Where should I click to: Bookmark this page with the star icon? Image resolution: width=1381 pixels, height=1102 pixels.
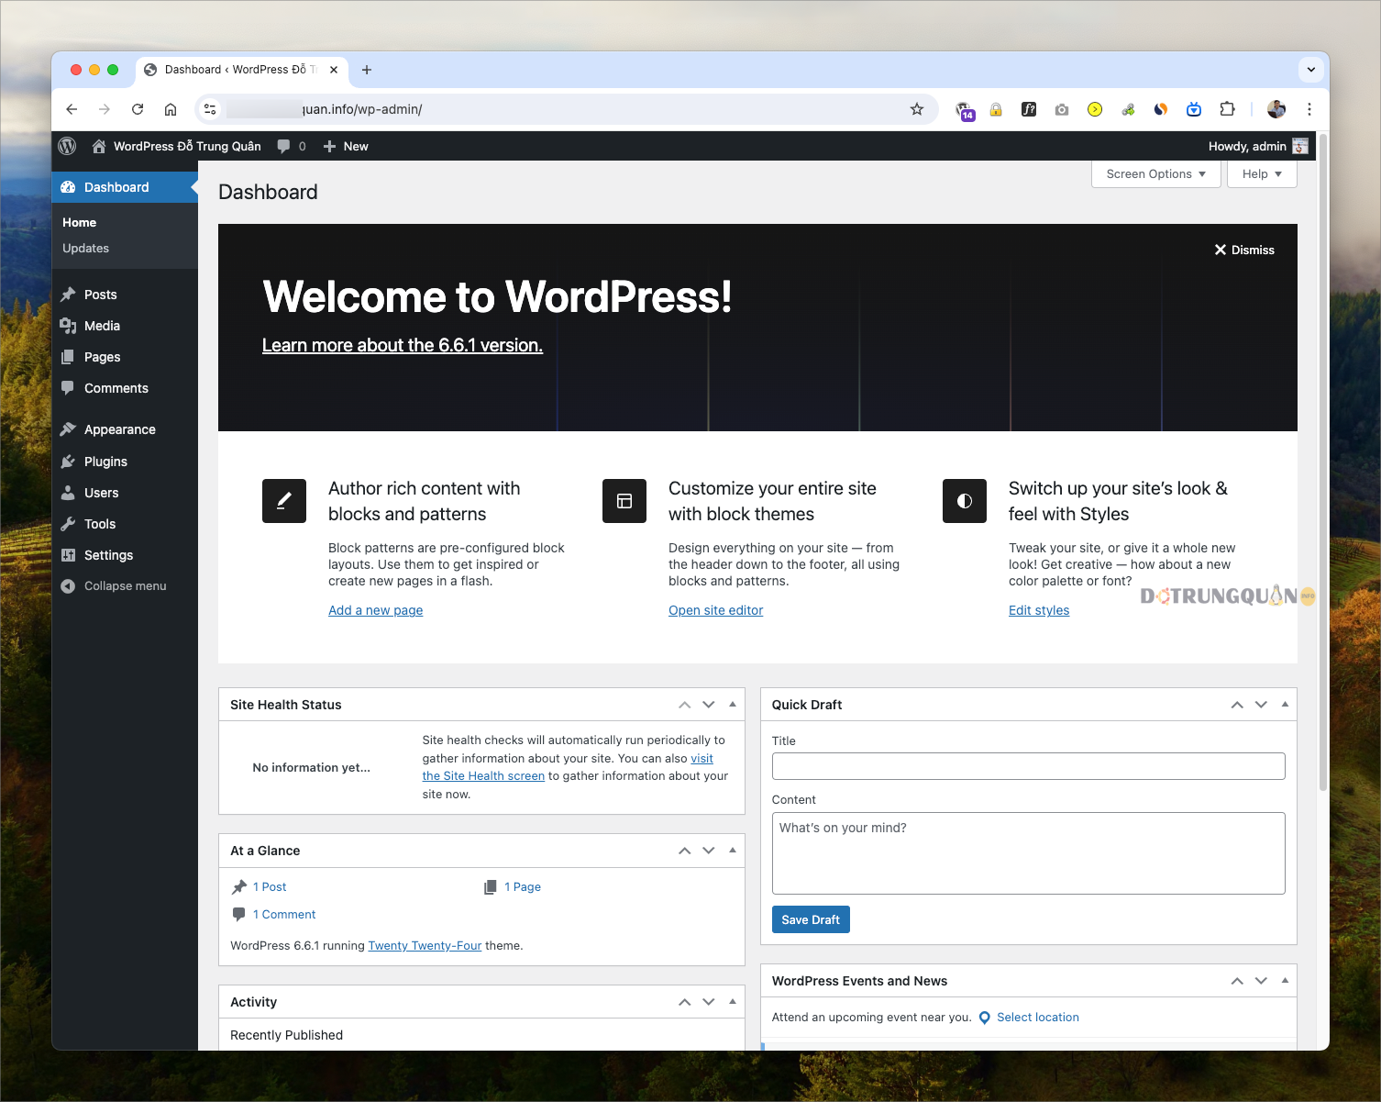[x=917, y=109]
